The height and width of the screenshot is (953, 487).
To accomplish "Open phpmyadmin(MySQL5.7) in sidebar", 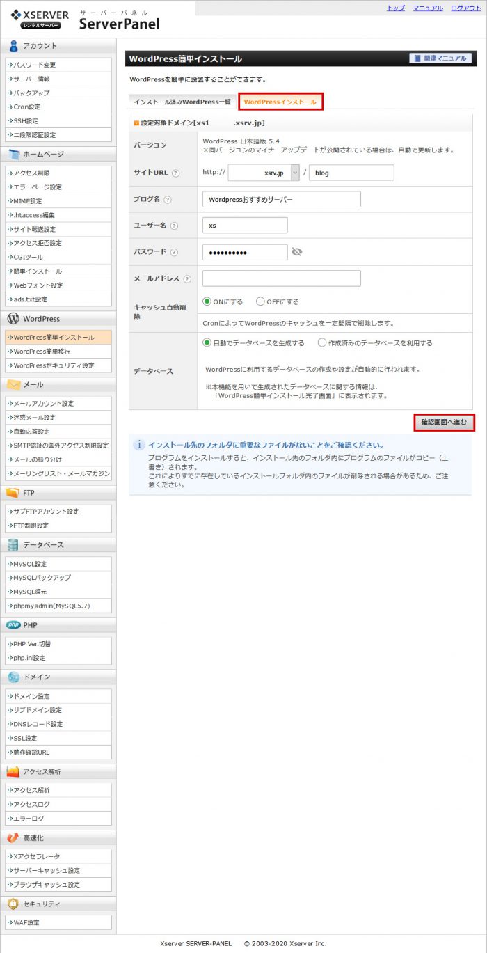I will (x=58, y=605).
